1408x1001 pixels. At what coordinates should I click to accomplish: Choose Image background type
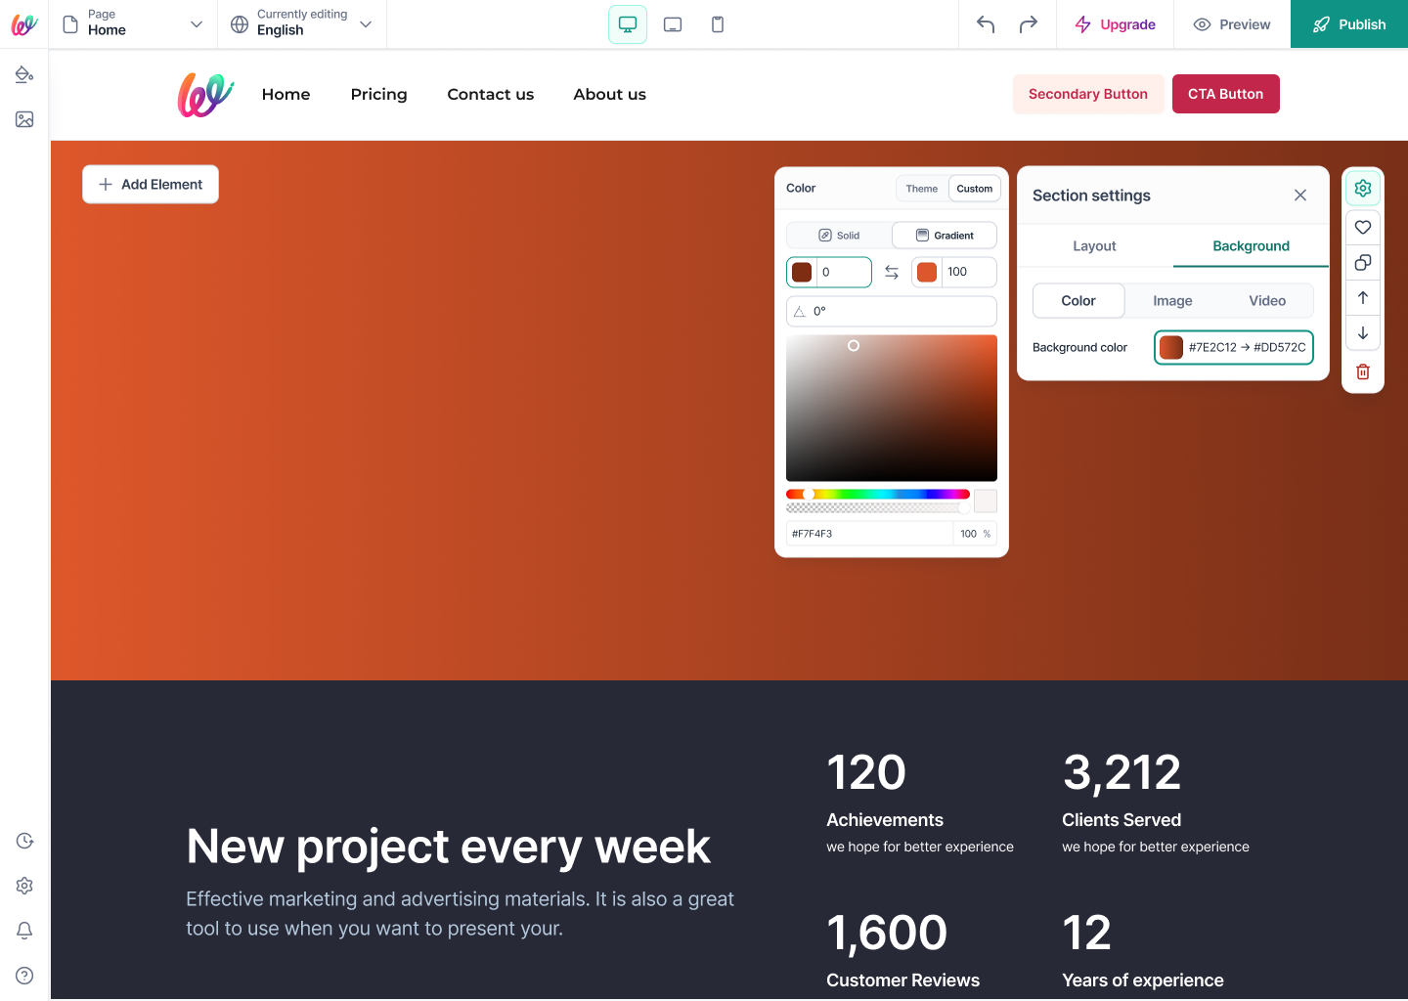[x=1172, y=301]
